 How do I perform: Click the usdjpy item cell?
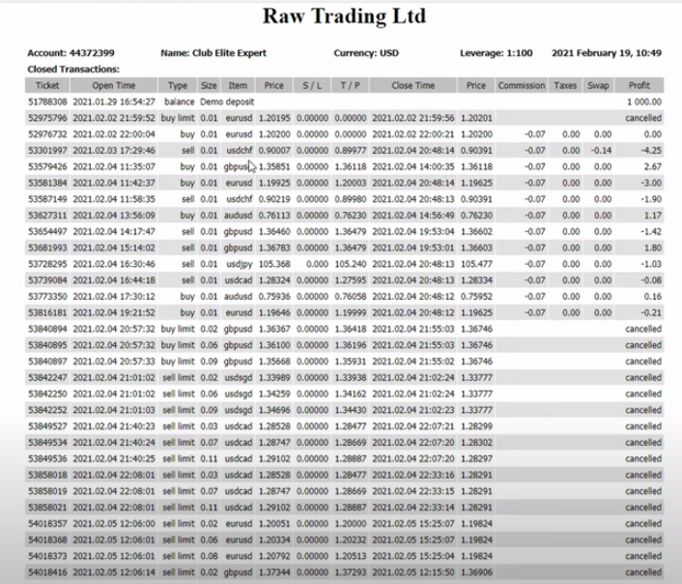[x=240, y=264]
